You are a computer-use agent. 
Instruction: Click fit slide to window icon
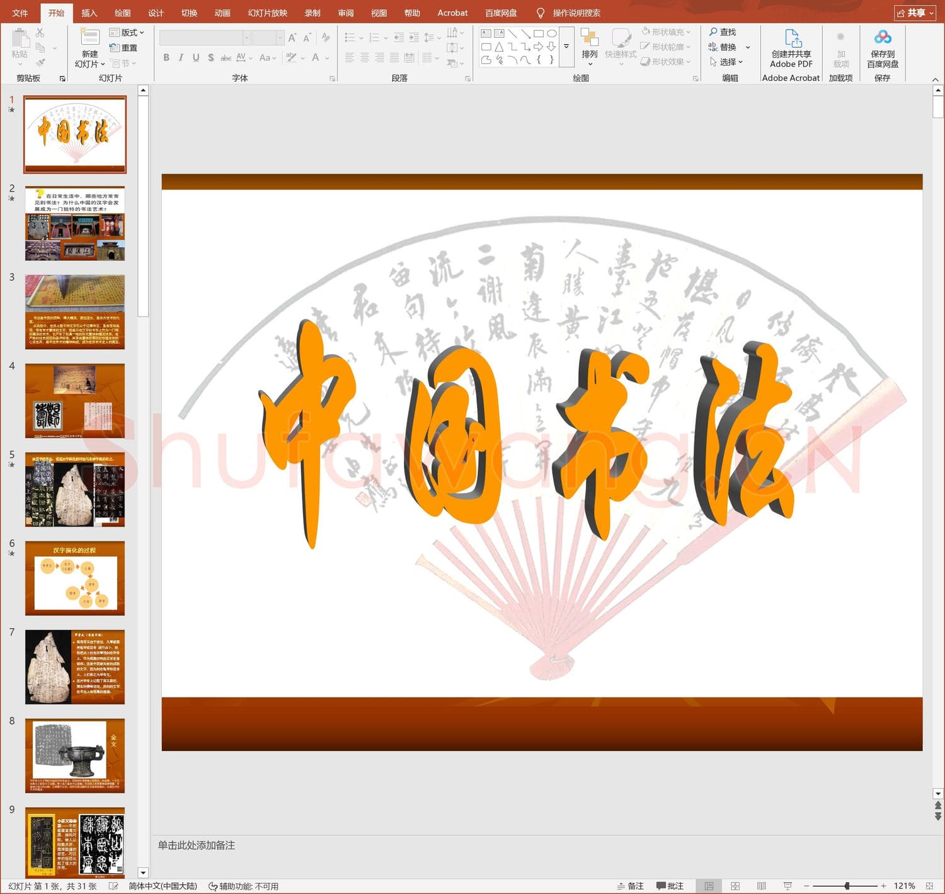(x=929, y=886)
